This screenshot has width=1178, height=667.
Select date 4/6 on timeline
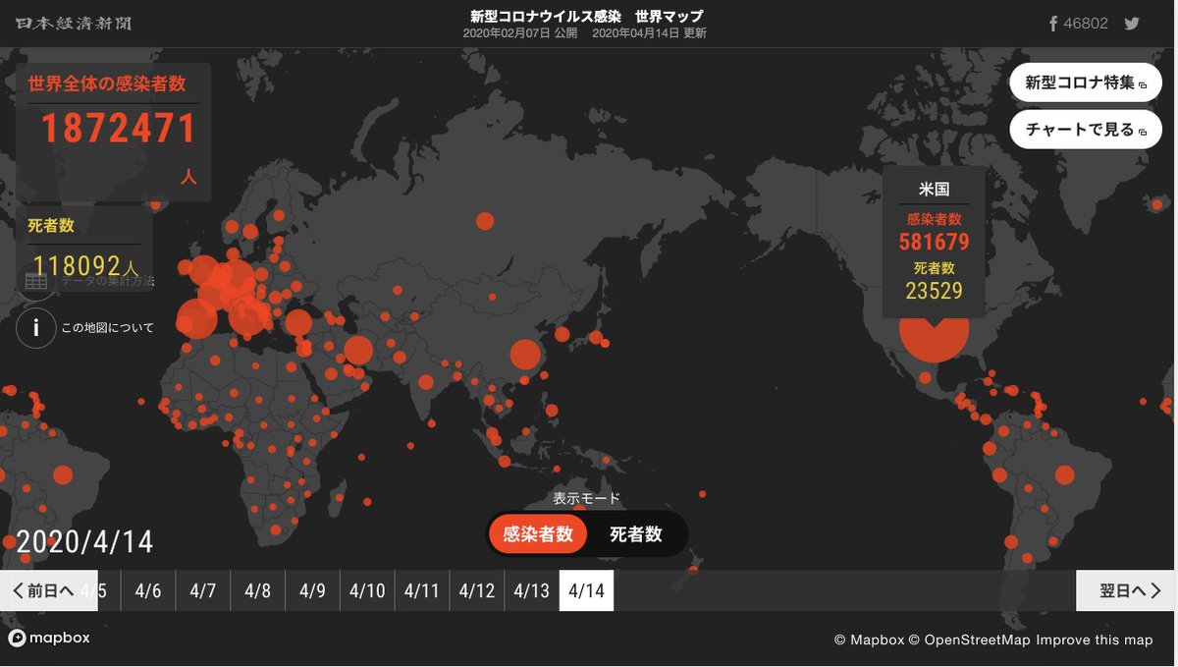[x=148, y=590]
